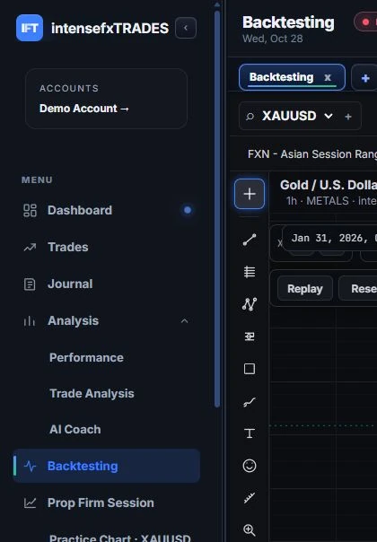Go to the Trades page
This screenshot has width=377, height=542.
pos(106,247)
